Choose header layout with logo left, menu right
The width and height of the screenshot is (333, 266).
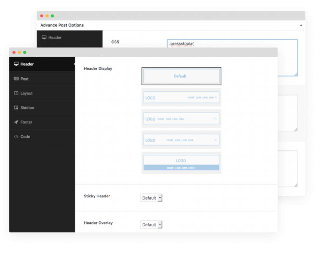pyautogui.click(x=181, y=97)
